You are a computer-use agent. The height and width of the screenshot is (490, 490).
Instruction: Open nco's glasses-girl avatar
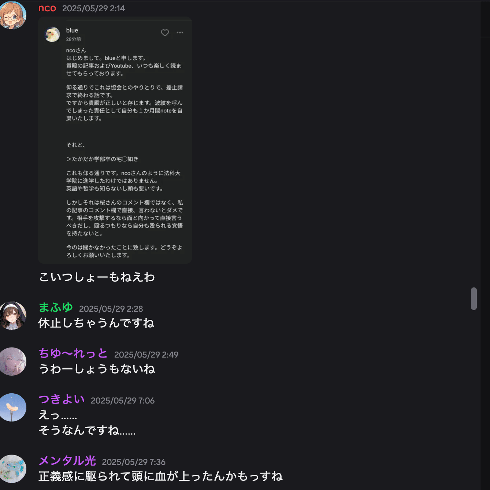[x=13, y=15]
